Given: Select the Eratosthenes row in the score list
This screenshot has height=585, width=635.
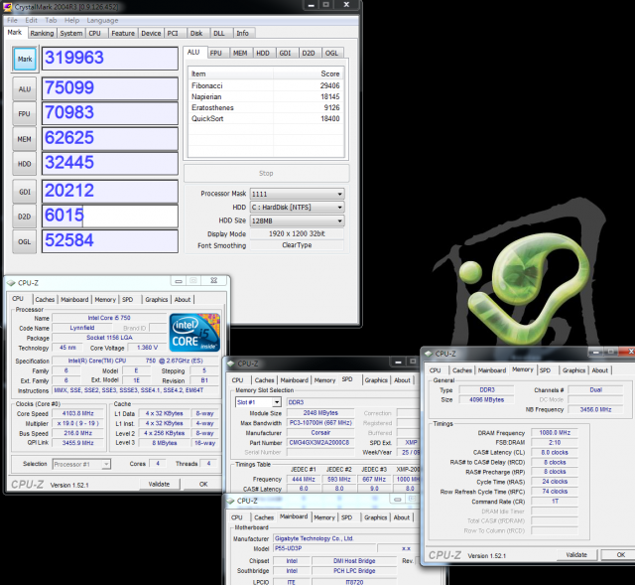Looking at the screenshot, I should coord(266,107).
